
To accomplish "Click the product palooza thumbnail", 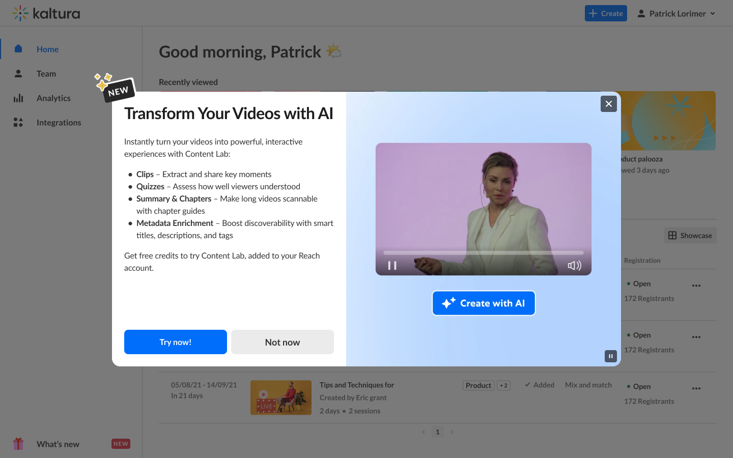I will (668, 121).
